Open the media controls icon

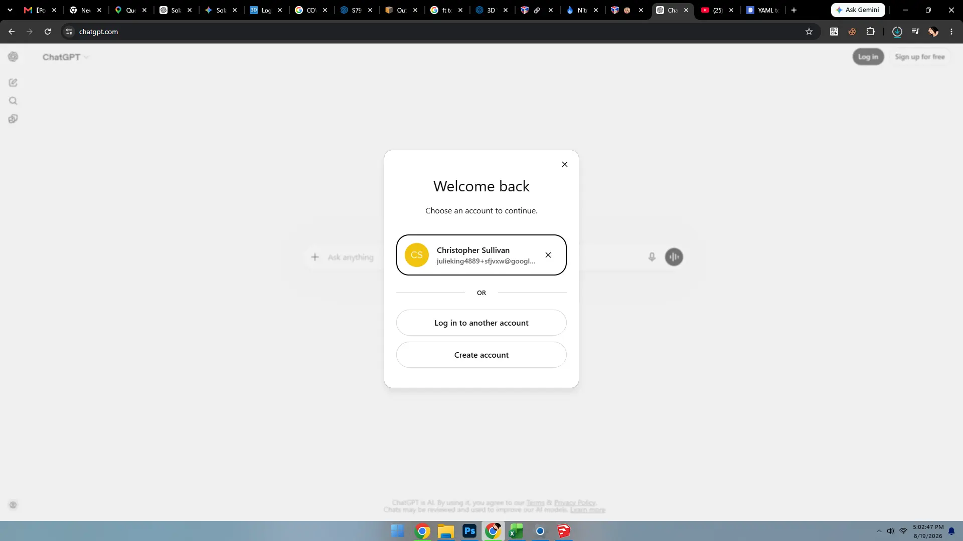pos(915,32)
